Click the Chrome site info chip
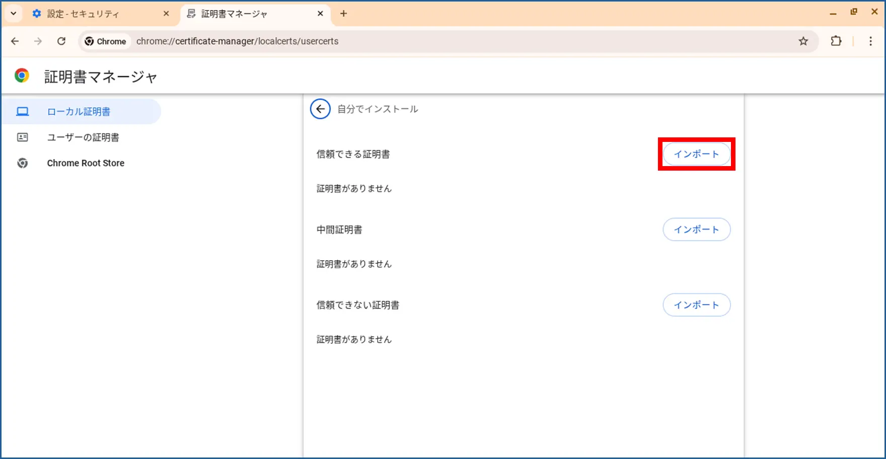Screen dimensions: 886x459 point(106,41)
